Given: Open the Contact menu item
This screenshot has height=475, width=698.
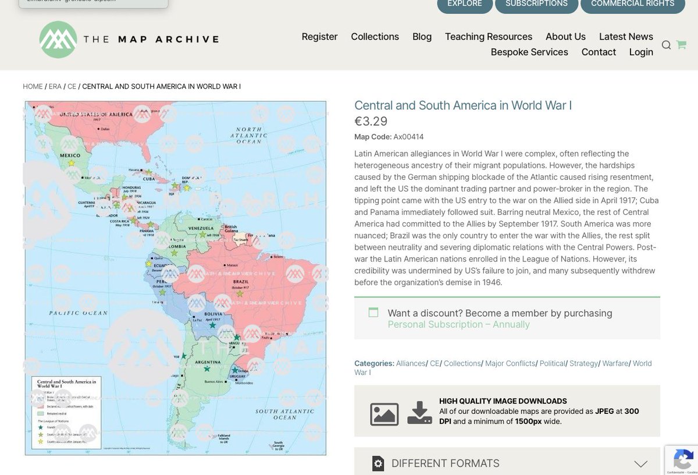Looking at the screenshot, I should click(599, 52).
